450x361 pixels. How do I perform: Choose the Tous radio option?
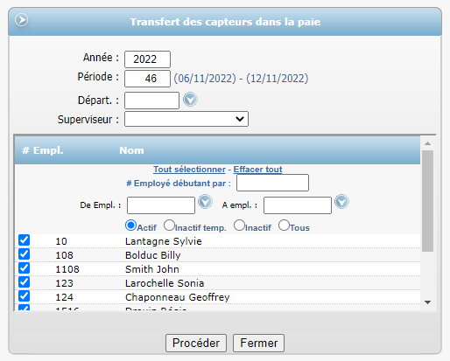pos(284,226)
